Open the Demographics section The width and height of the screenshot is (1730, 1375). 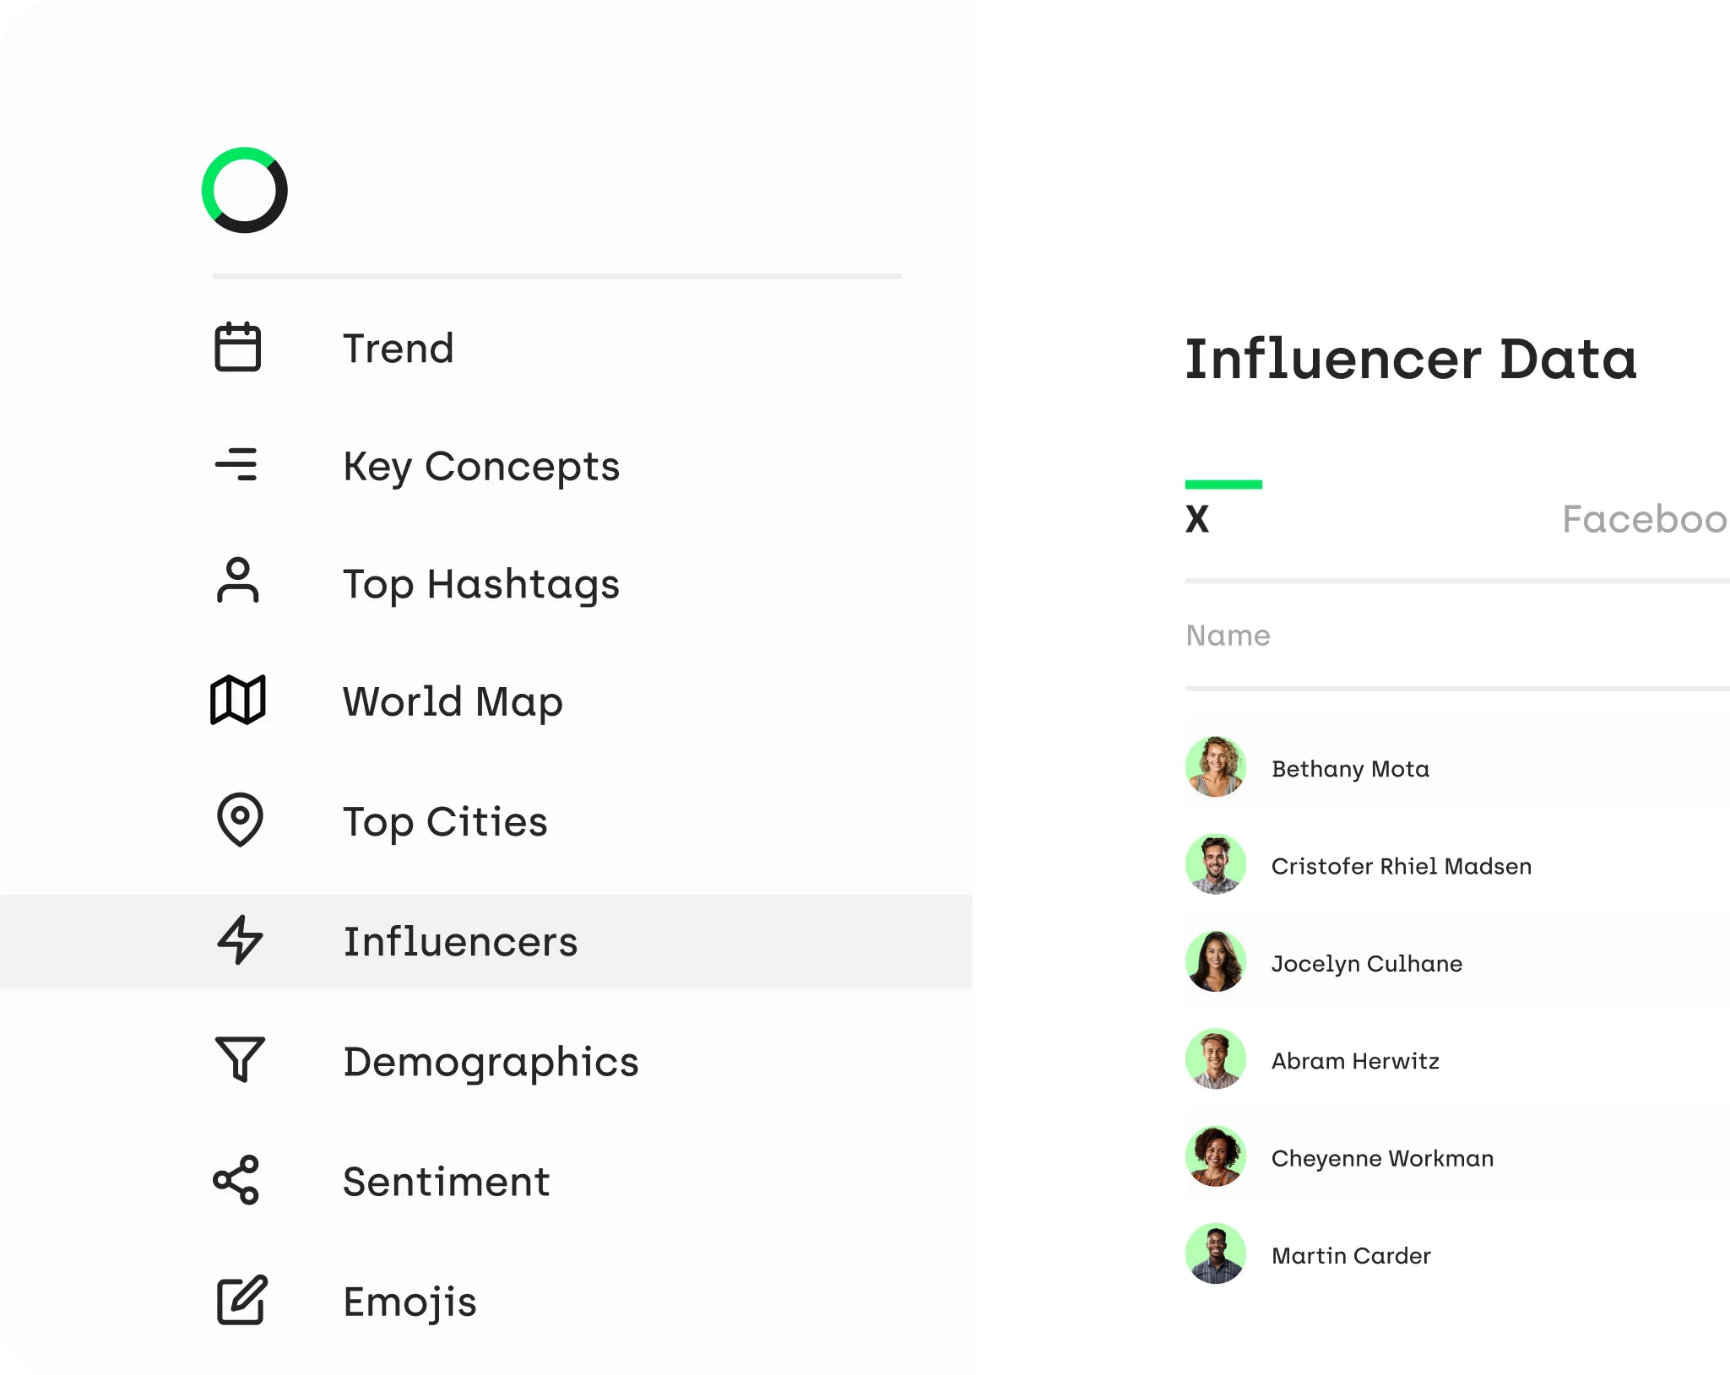[491, 1062]
